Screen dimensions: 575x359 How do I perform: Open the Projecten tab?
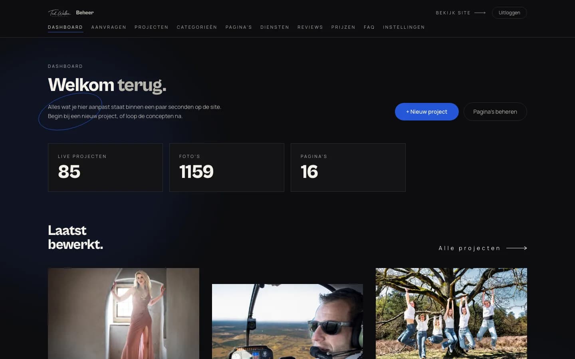[151, 27]
